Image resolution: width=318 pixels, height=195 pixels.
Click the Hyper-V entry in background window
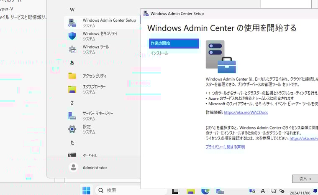pos(7,9)
